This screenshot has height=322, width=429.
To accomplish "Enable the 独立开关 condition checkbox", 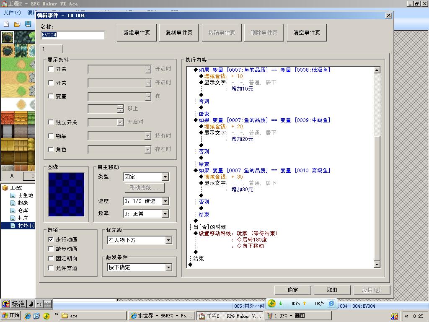I will click(x=51, y=122).
